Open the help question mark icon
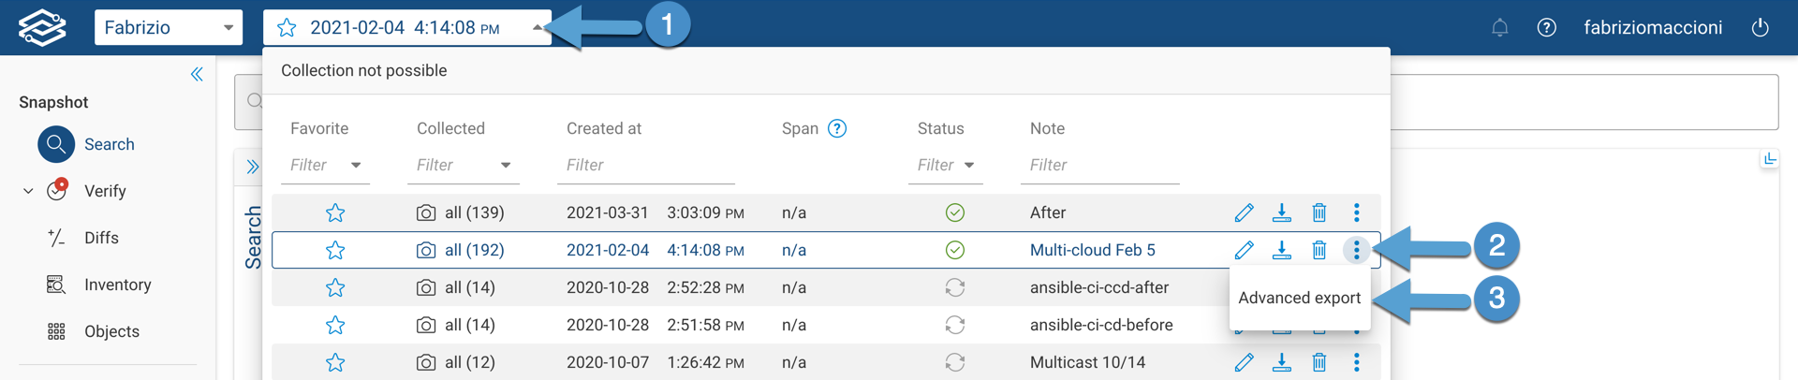This screenshot has height=380, width=1798. point(1546,27)
